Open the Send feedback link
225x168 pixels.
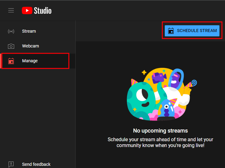36,164
